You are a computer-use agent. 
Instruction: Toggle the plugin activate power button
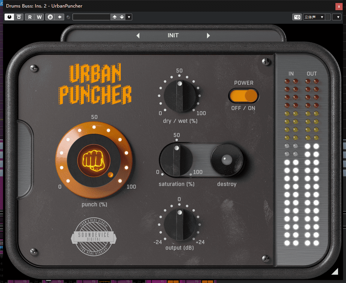[x=9, y=17]
